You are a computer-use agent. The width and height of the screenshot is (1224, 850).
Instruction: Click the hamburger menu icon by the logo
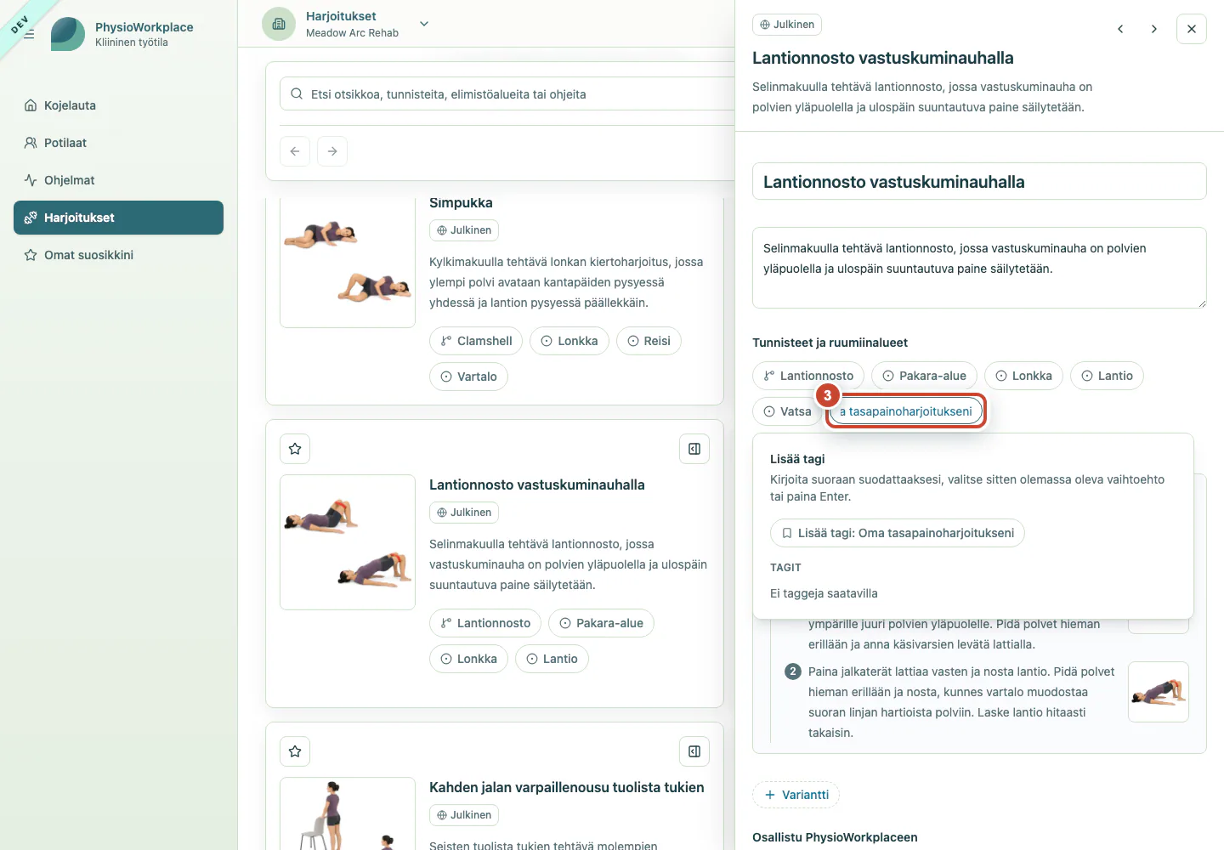(x=29, y=34)
